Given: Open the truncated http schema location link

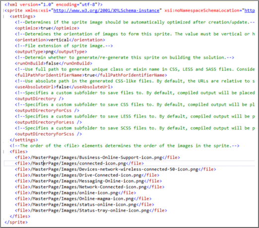Looking at the screenshot, I should 250,10.
